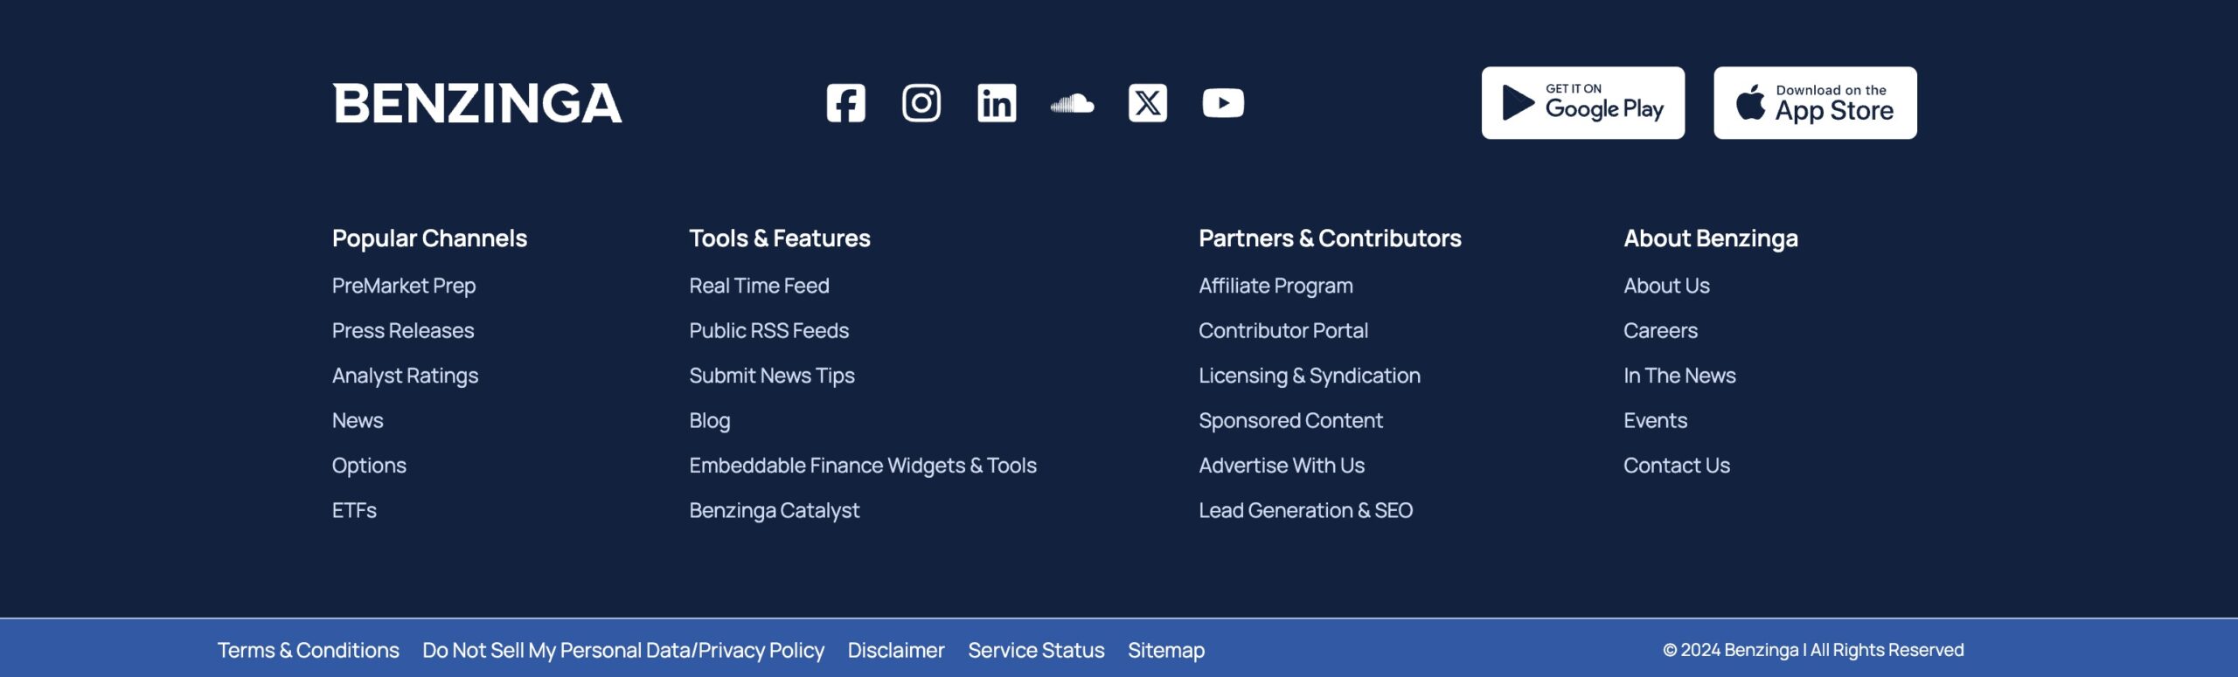Image resolution: width=2238 pixels, height=677 pixels.
Task: Open the Sitemap
Action: (1166, 650)
